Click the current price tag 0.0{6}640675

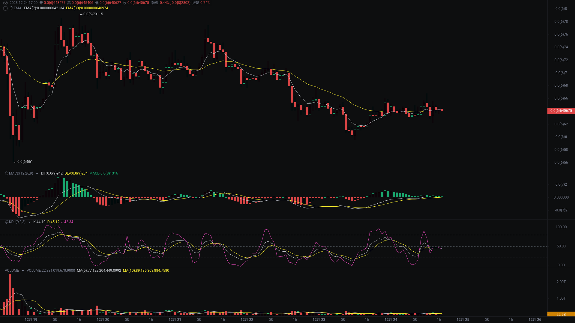coord(561,111)
